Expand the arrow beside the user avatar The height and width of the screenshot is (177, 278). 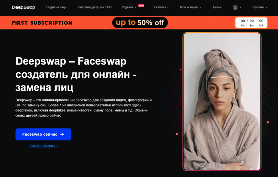tap(240, 7)
